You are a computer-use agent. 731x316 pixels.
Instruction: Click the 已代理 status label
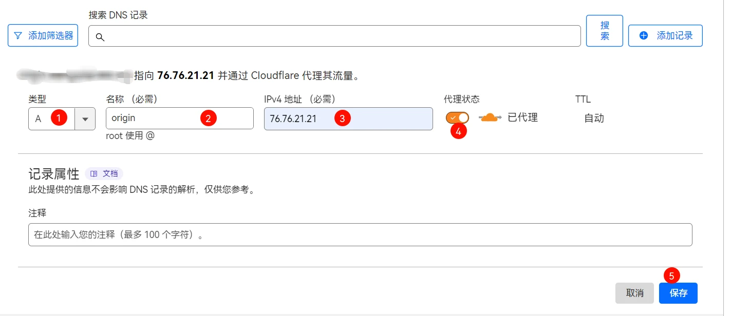coord(522,117)
